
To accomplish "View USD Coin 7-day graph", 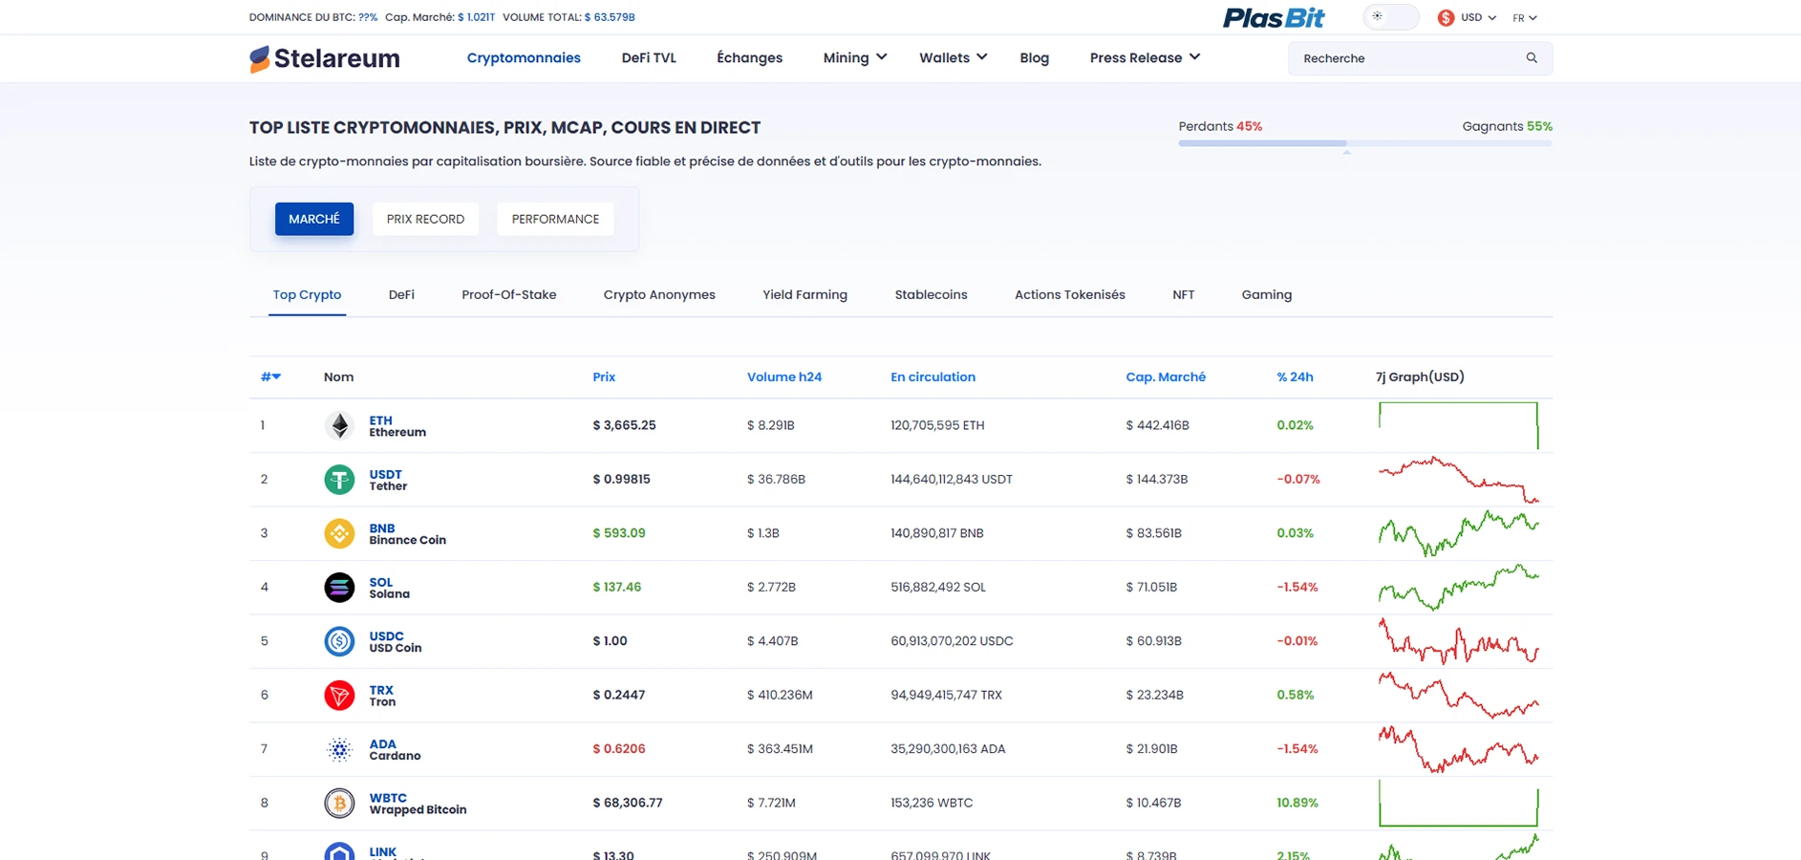I will point(1459,641).
